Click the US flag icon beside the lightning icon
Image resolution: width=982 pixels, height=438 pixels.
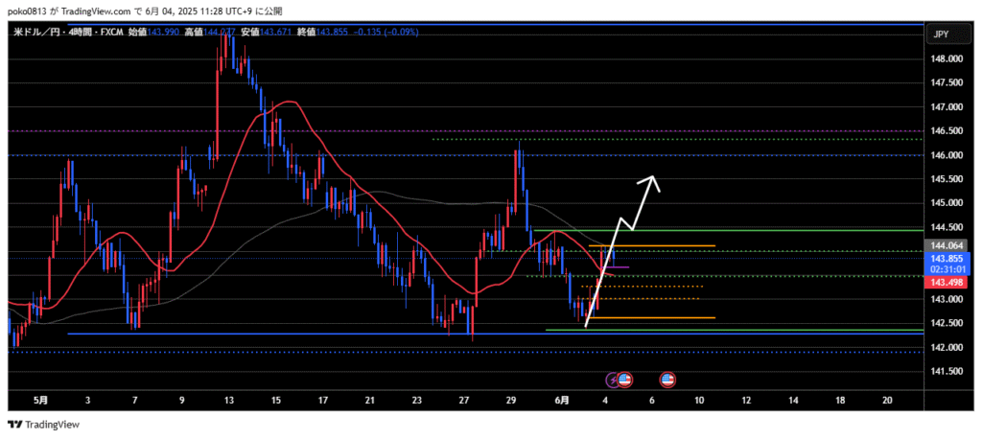625,380
